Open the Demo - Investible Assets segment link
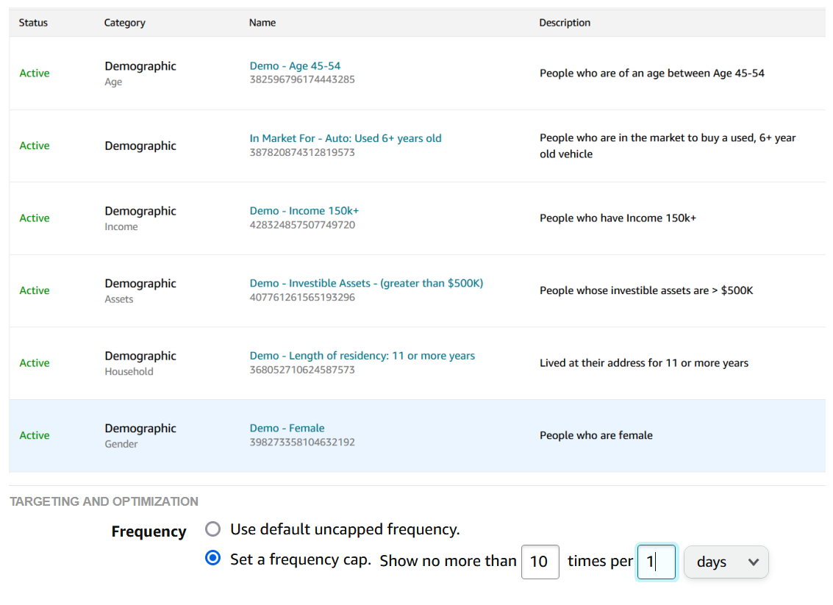833x605 pixels. [366, 283]
